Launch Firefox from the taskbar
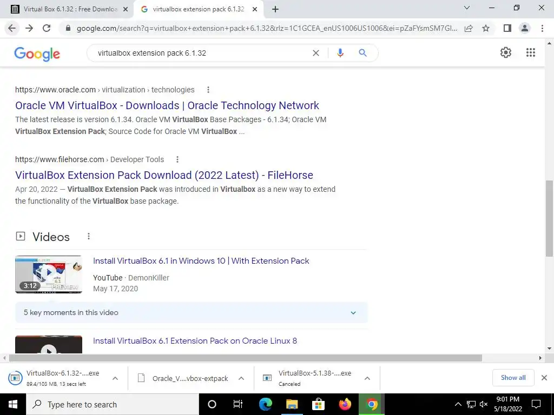This screenshot has width=554, height=415. coord(345,404)
